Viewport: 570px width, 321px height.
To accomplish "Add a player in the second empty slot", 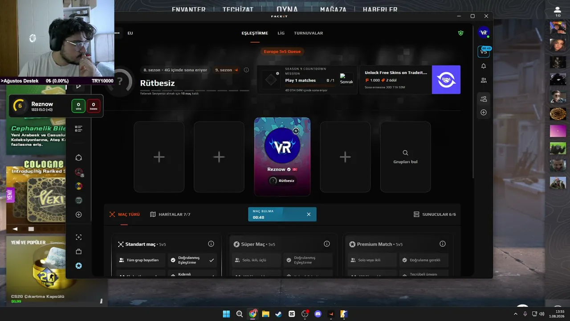I will click(219, 157).
